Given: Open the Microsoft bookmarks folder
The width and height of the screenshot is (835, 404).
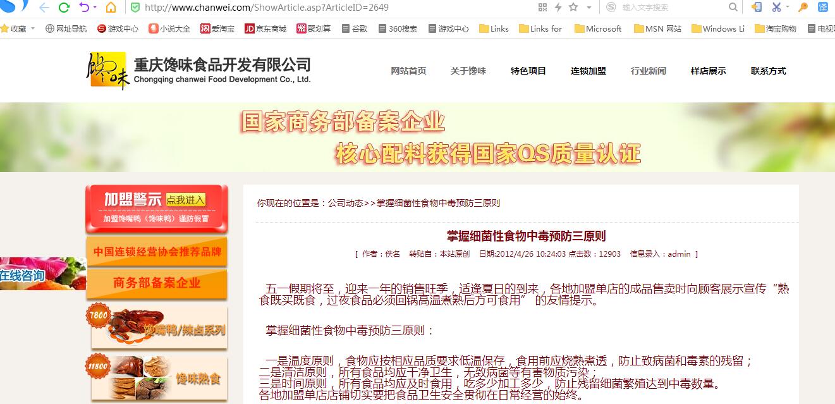Looking at the screenshot, I should click(597, 28).
